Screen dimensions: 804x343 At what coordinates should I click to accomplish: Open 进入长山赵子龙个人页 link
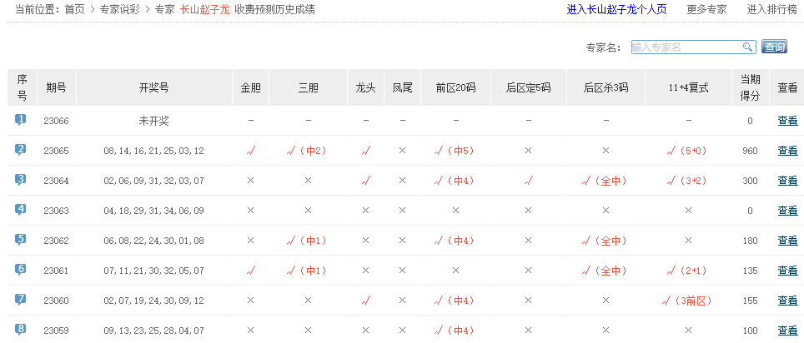click(x=616, y=10)
